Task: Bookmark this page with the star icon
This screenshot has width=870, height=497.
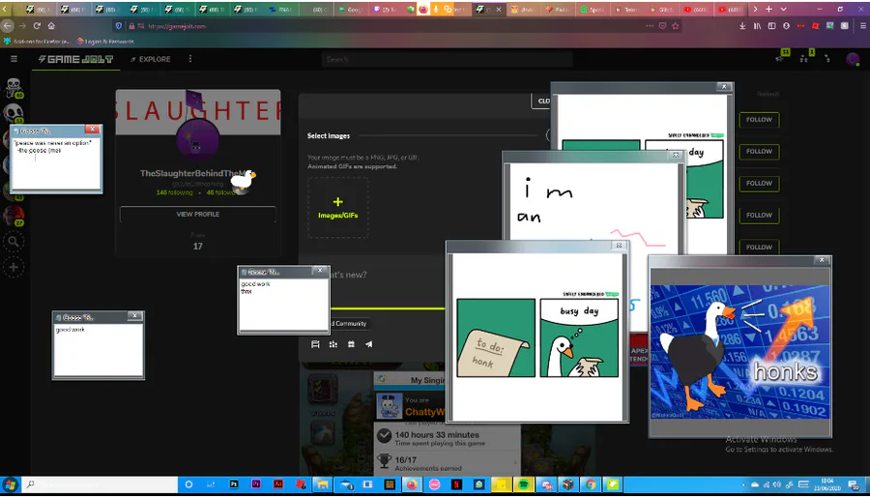Action: pos(676,25)
